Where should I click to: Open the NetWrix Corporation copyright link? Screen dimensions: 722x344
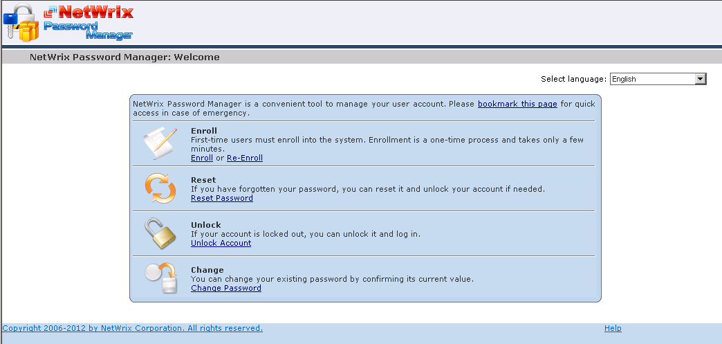point(133,328)
